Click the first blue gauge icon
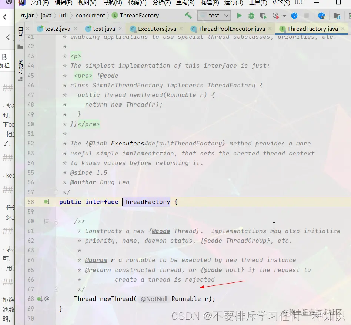 294,16
